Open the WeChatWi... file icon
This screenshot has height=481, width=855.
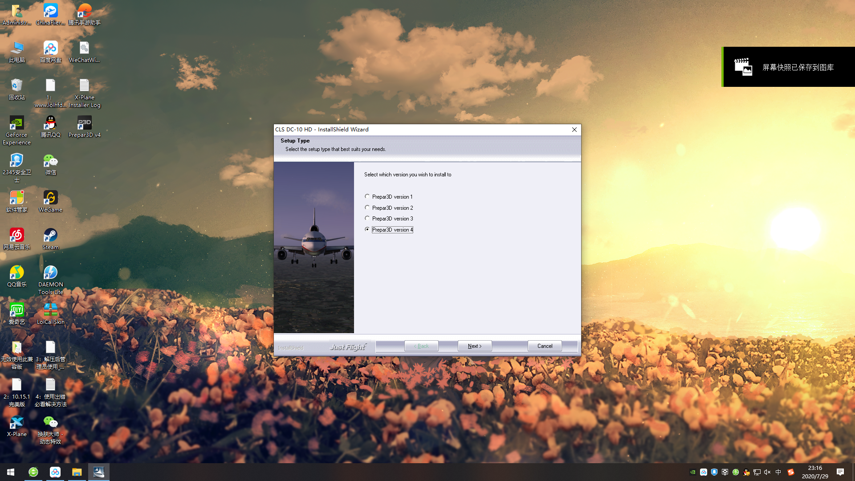[84, 52]
